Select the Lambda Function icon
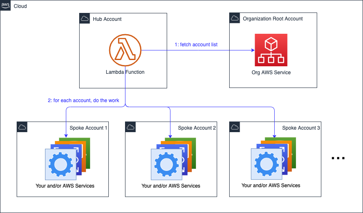The height and width of the screenshot is (213, 363). [125, 50]
